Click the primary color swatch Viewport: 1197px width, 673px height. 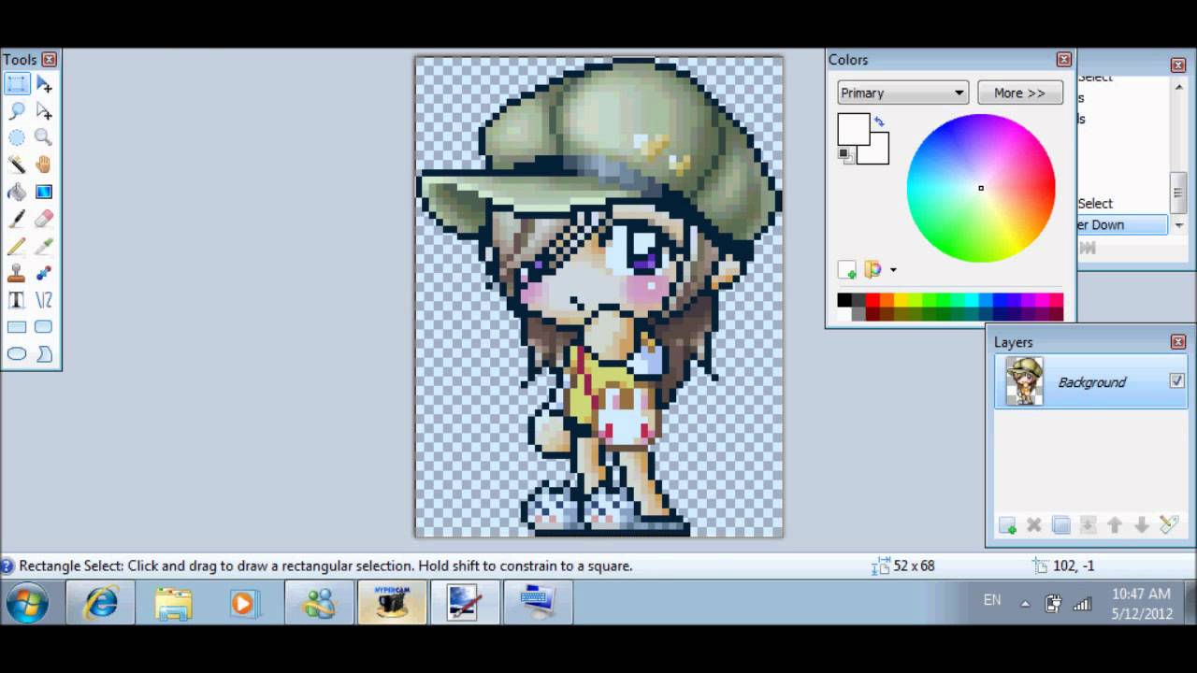click(x=853, y=130)
